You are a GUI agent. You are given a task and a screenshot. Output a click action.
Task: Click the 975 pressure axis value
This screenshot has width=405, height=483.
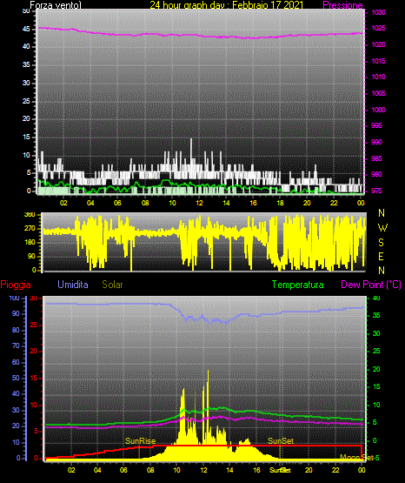tap(376, 191)
